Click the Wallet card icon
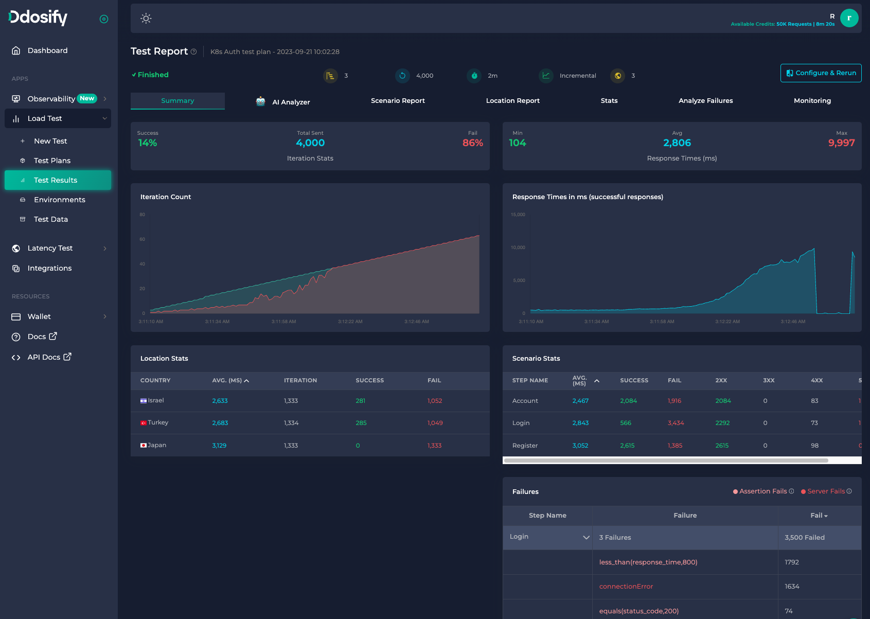Image resolution: width=870 pixels, height=619 pixels. click(16, 317)
